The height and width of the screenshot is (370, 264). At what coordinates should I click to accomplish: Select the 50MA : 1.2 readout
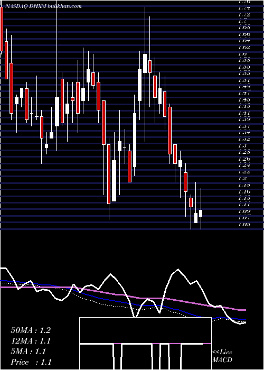[x=31, y=330]
